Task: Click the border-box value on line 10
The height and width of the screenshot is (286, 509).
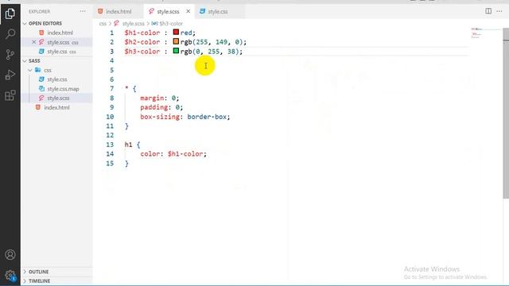Action: (x=207, y=117)
